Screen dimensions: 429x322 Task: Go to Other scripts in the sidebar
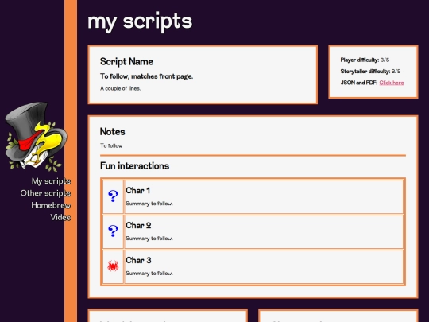coord(46,193)
